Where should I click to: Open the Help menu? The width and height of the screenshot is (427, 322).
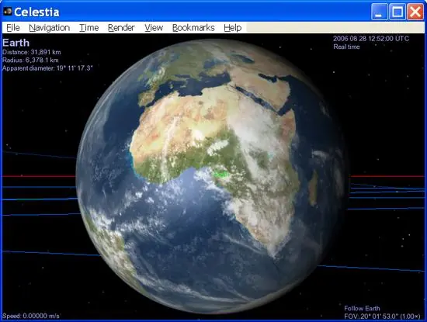[x=233, y=28]
